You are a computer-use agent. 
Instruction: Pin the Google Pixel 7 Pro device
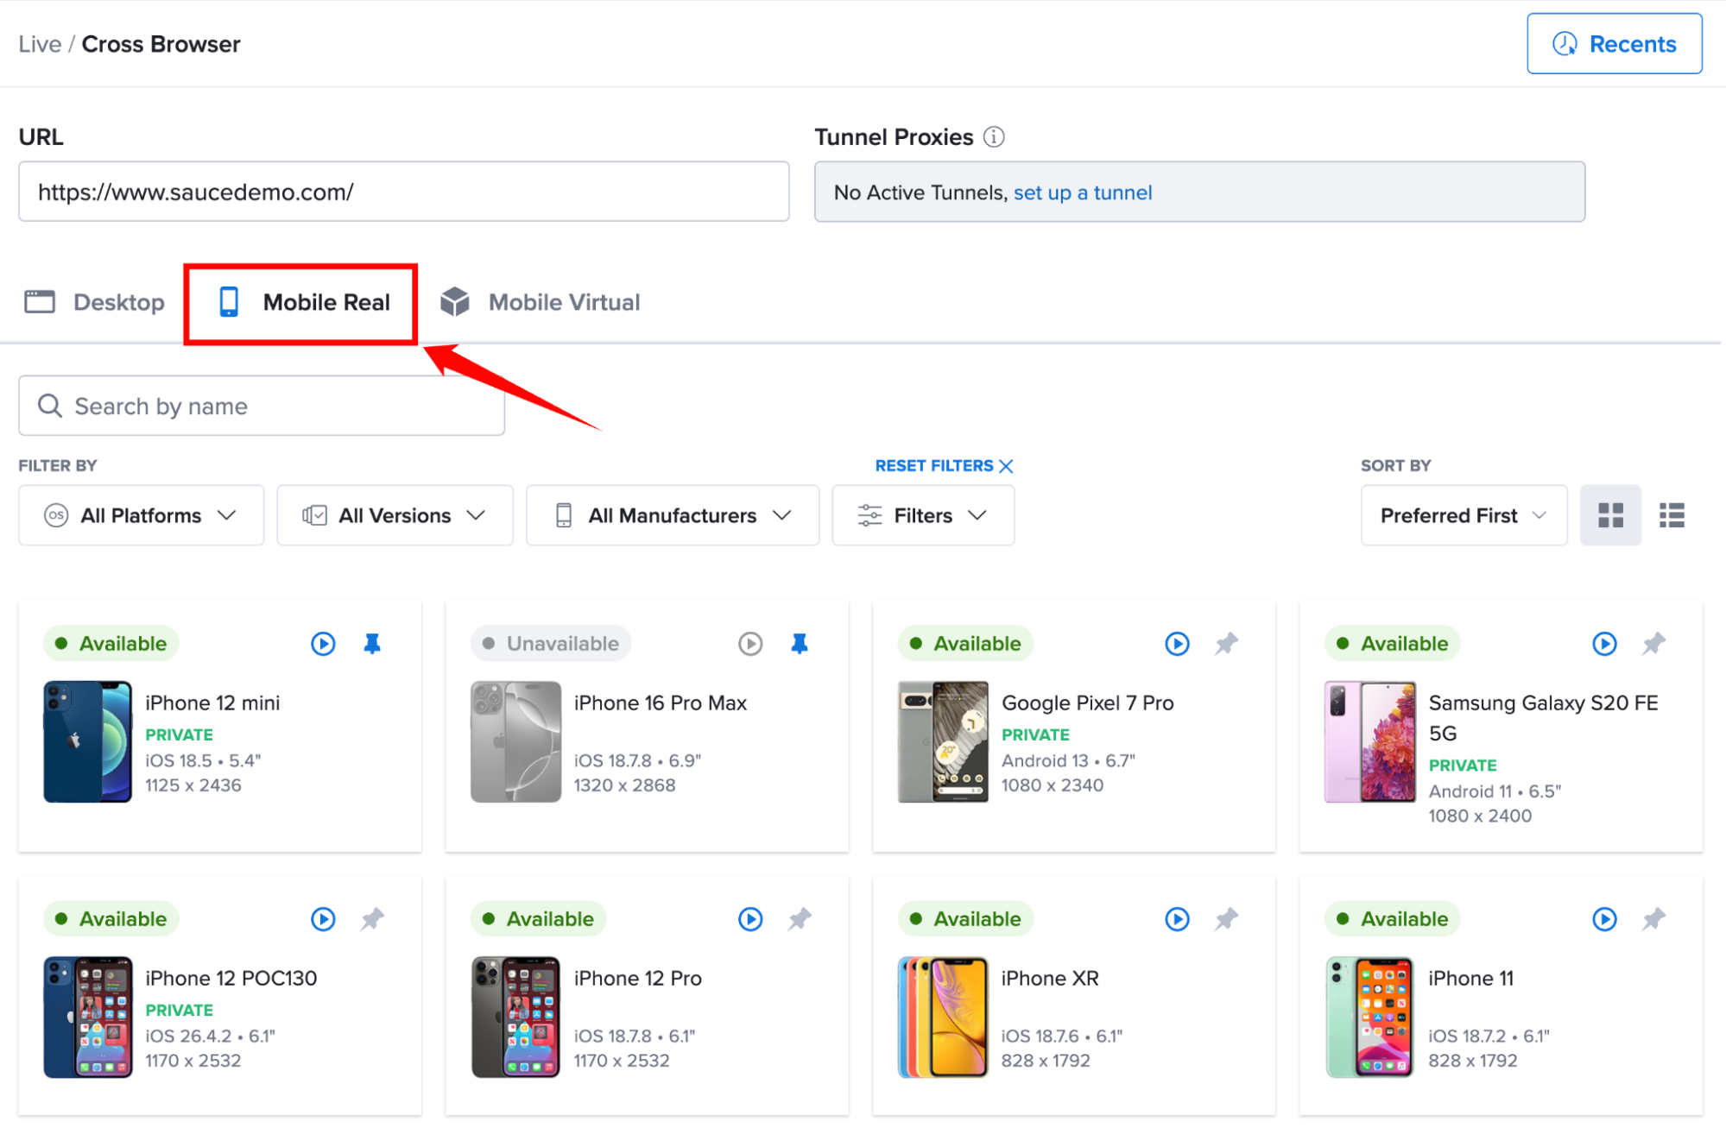(1226, 644)
